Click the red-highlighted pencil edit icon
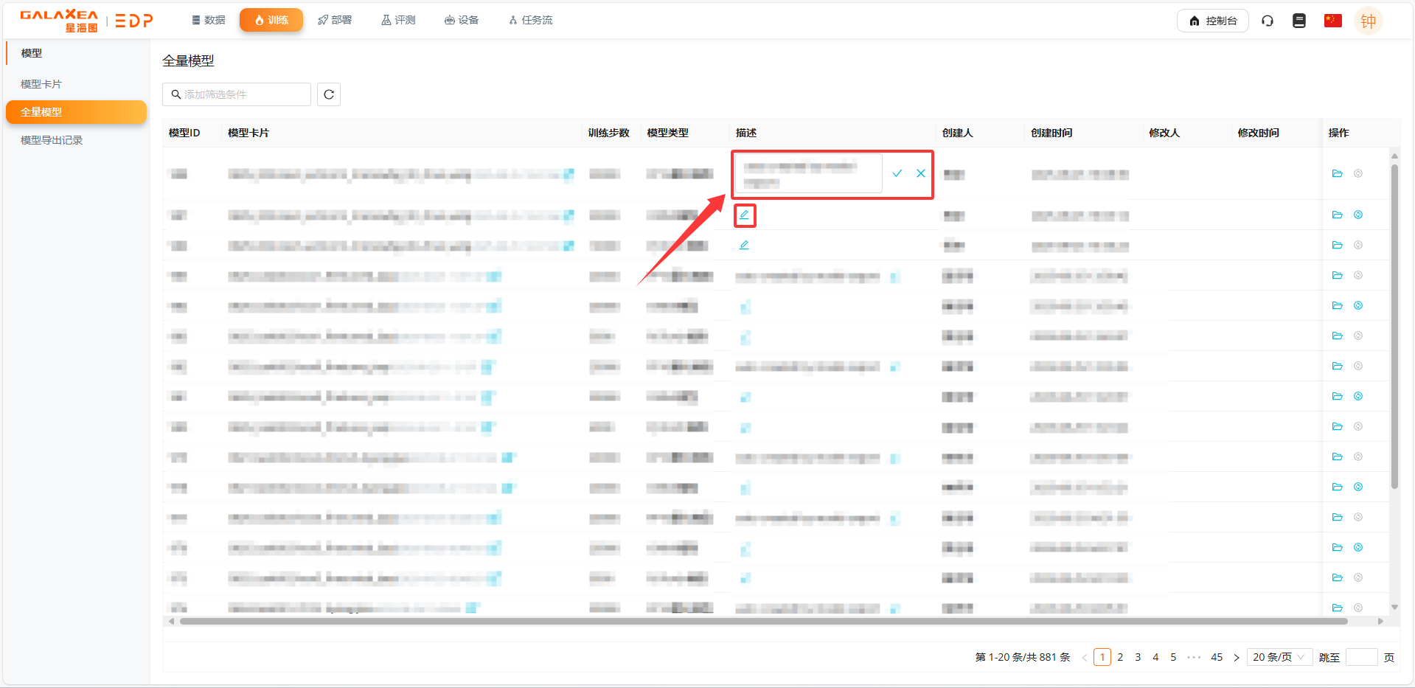1415x688 pixels. tap(744, 215)
